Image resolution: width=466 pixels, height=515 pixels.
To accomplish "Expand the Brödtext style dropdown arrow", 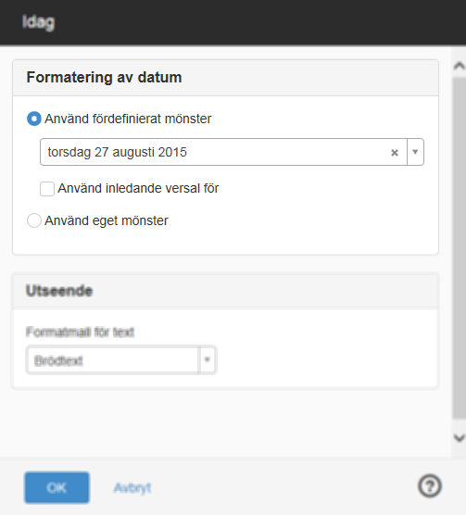I will (207, 360).
